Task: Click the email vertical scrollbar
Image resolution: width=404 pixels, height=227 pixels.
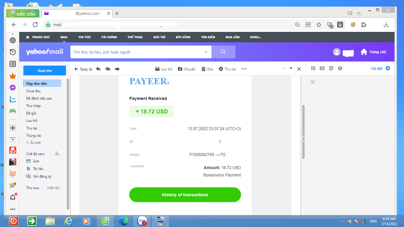Action: (x=304, y=132)
